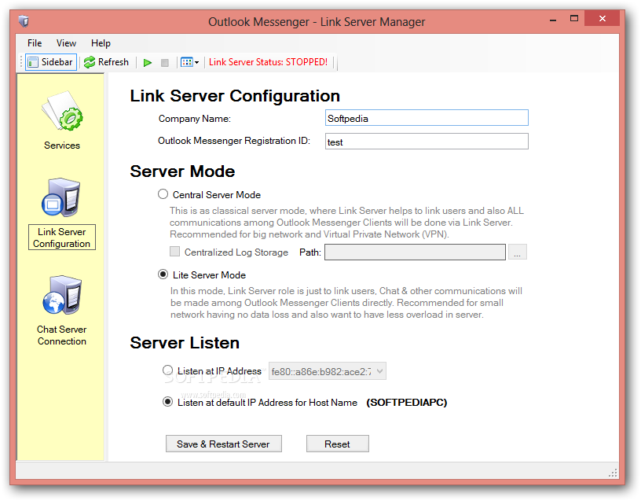Click the window resize grip corner

click(613, 473)
